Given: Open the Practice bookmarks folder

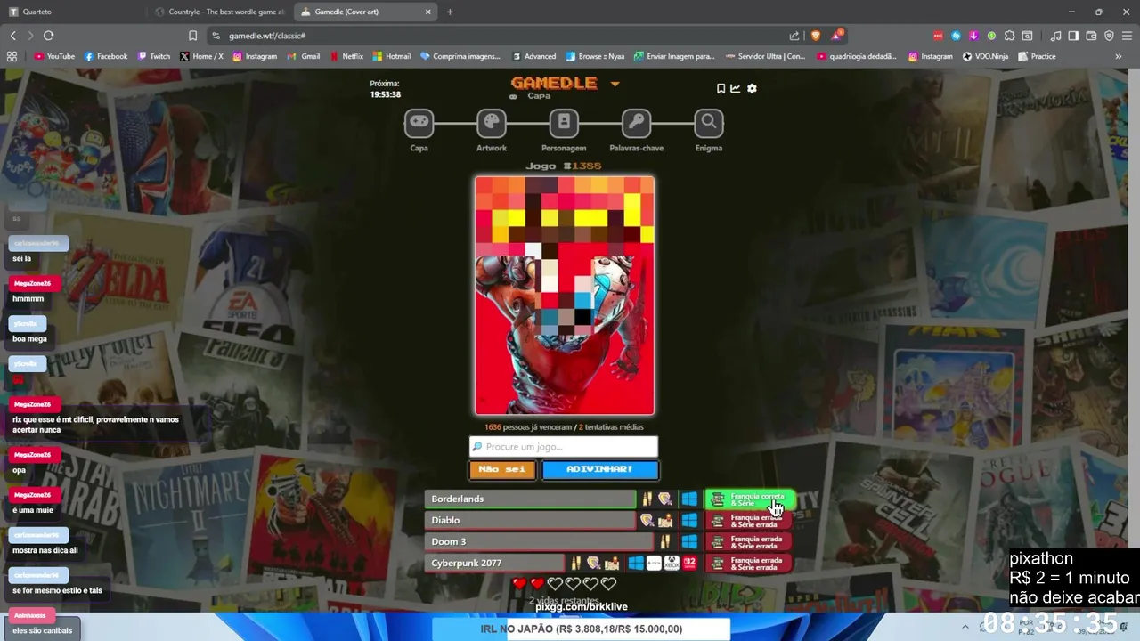Looking at the screenshot, I should (x=1036, y=56).
